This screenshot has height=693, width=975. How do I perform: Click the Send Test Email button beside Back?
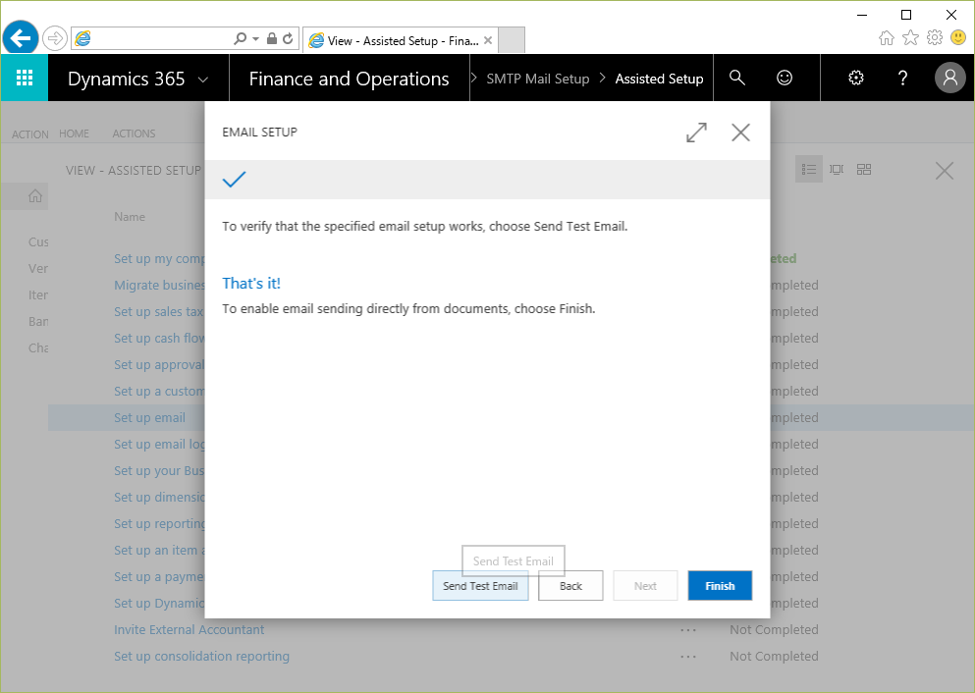coord(481,585)
